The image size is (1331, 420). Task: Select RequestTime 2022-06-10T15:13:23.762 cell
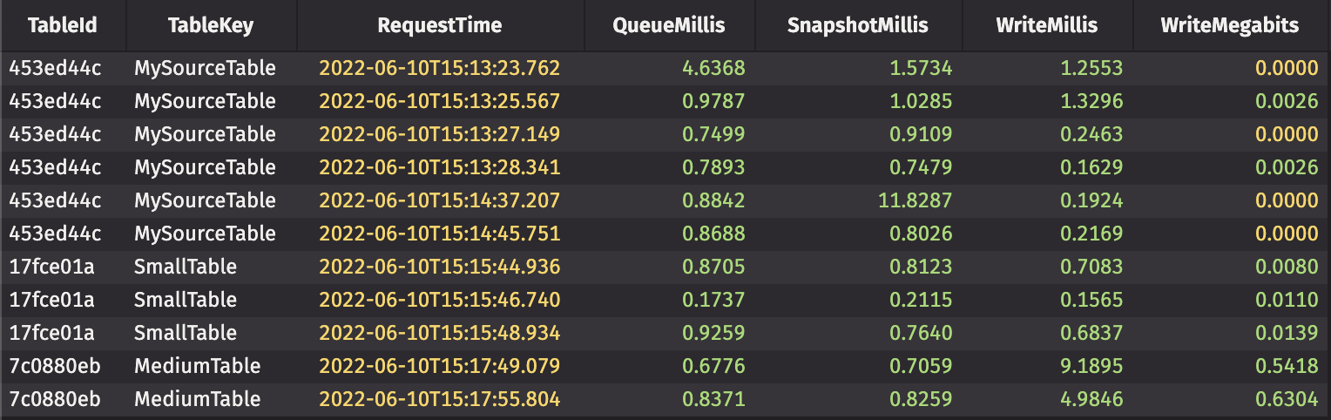tap(439, 68)
